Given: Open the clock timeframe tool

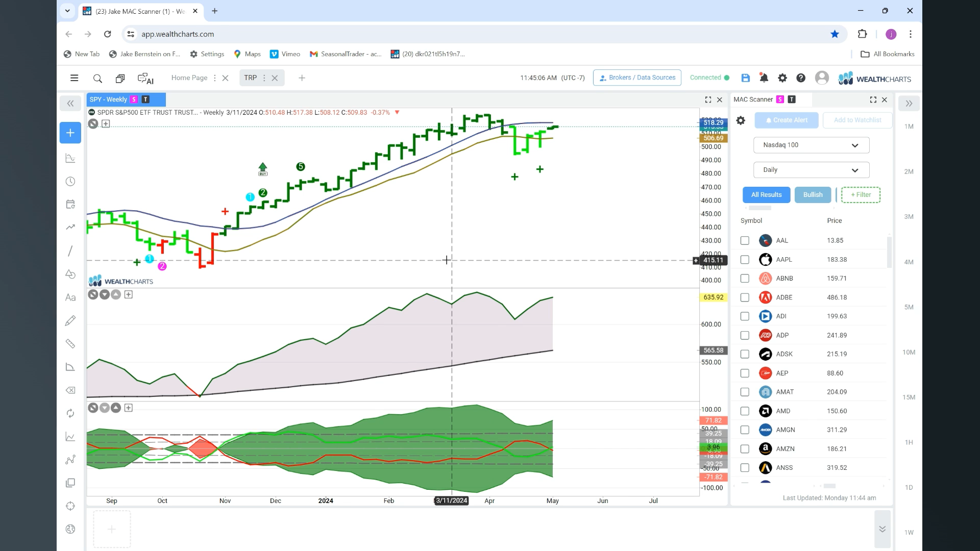Looking at the screenshot, I should (x=70, y=182).
